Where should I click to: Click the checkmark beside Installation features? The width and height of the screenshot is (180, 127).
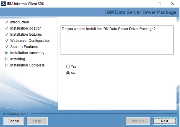pyautogui.click(x=7, y=34)
